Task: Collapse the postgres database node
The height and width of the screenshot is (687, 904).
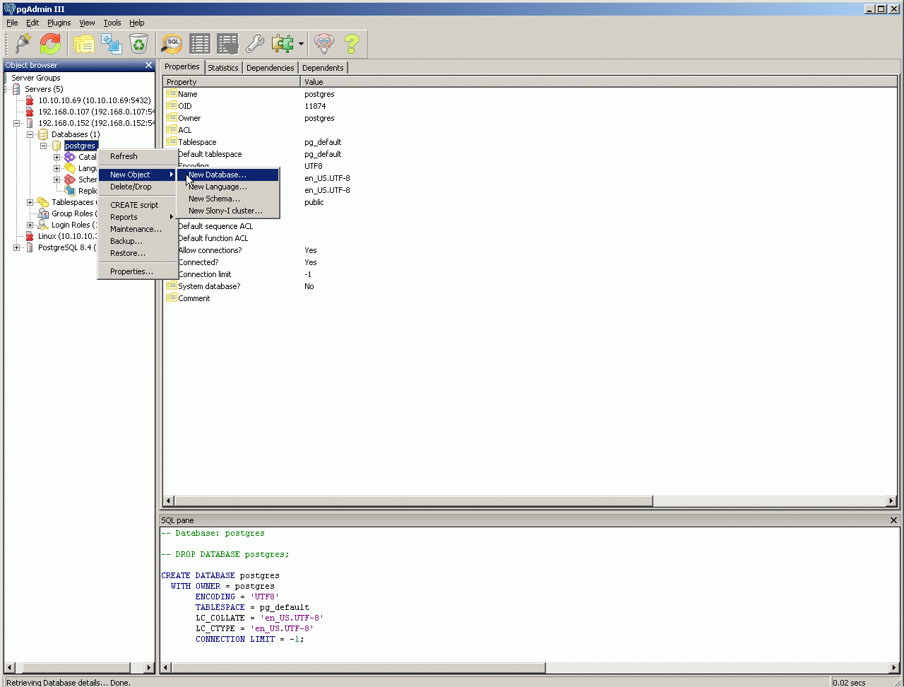Action: pyautogui.click(x=43, y=146)
